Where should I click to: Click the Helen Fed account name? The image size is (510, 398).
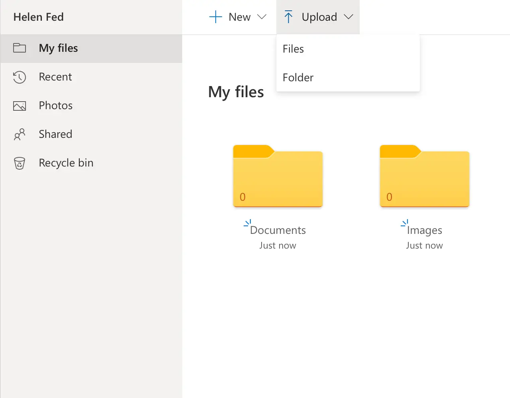coord(39,17)
